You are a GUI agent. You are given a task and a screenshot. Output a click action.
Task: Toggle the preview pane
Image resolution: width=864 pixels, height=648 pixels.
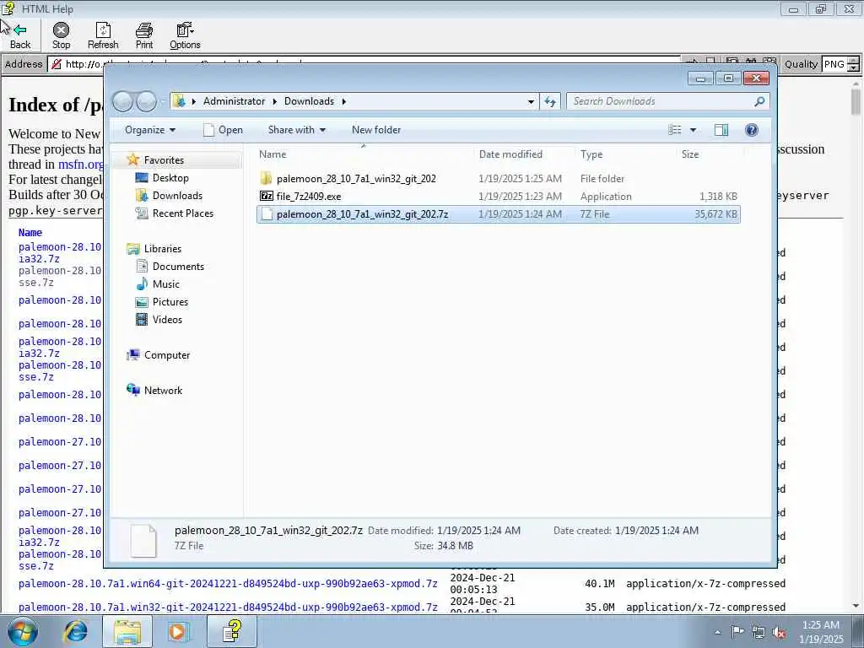pyautogui.click(x=721, y=130)
